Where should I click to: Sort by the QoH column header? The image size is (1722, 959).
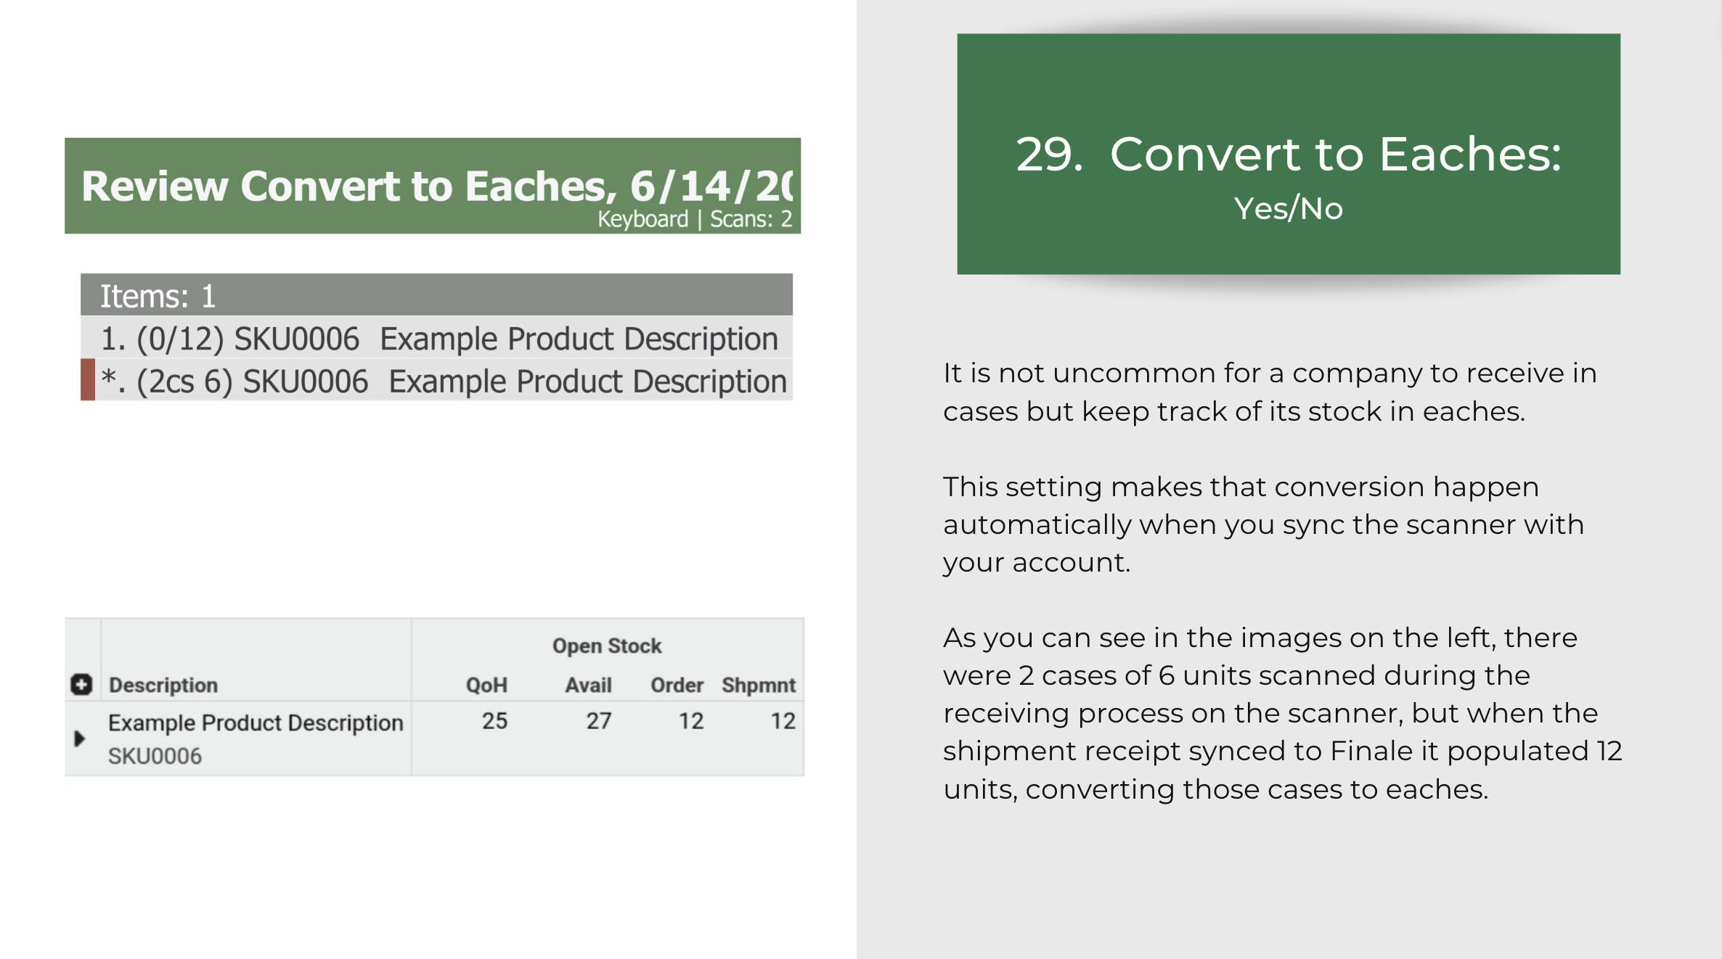pos(486,685)
